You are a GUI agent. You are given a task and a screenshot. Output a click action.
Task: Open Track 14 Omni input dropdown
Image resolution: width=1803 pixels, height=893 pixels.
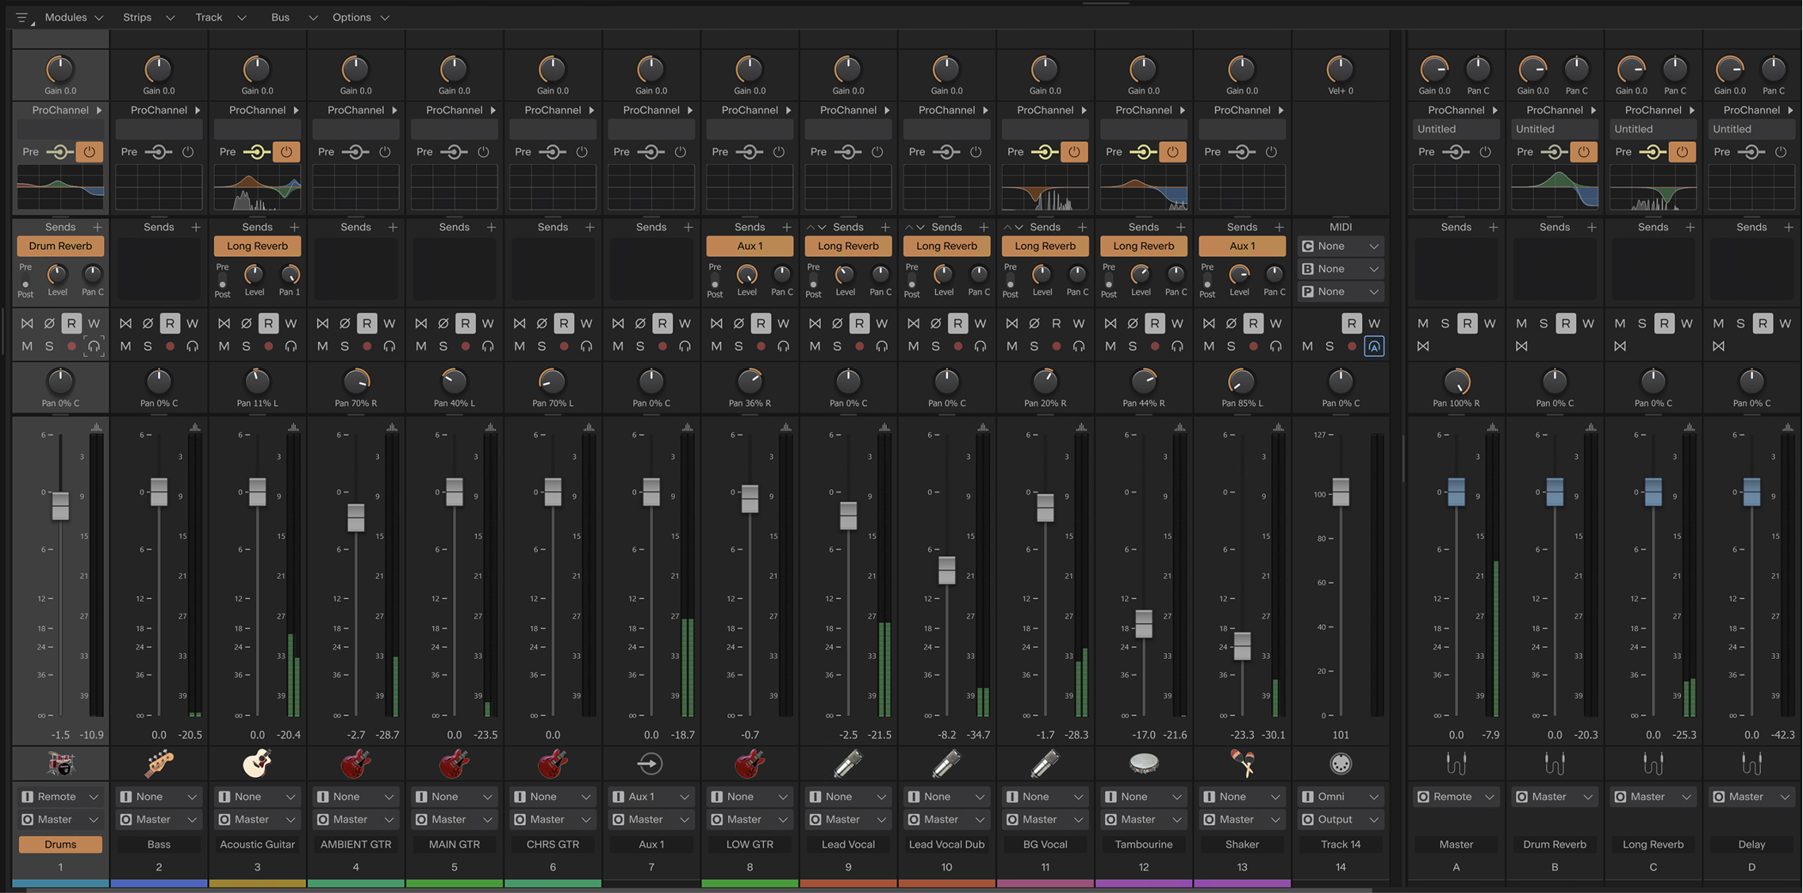tap(1340, 796)
